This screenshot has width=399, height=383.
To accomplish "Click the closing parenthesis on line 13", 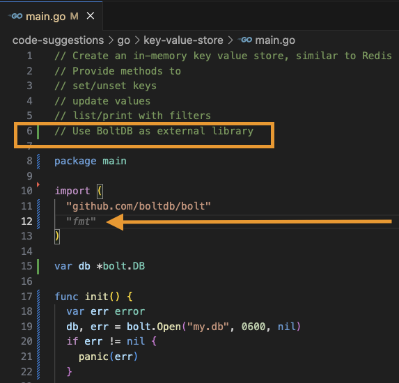I will click(57, 237).
